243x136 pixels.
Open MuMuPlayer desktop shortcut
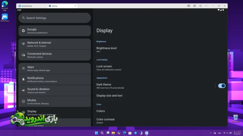[5, 18]
